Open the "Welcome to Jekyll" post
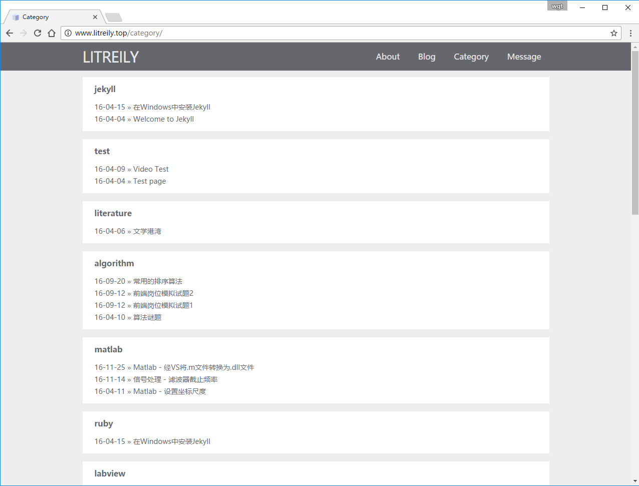The width and height of the screenshot is (639, 486). (x=163, y=119)
